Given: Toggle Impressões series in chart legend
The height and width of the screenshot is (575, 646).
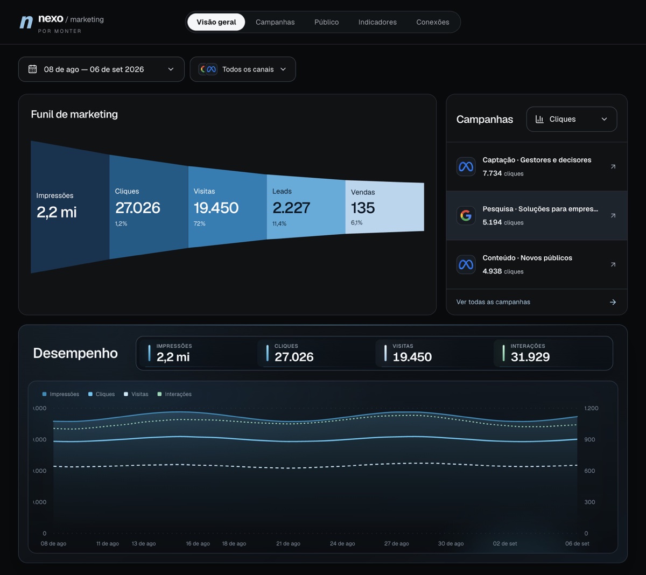Looking at the screenshot, I should pos(60,394).
